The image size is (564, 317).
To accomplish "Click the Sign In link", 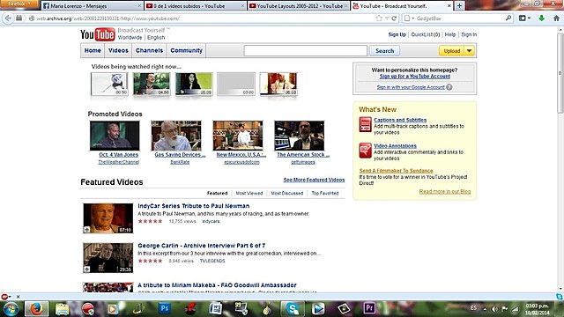I will 469,34.
